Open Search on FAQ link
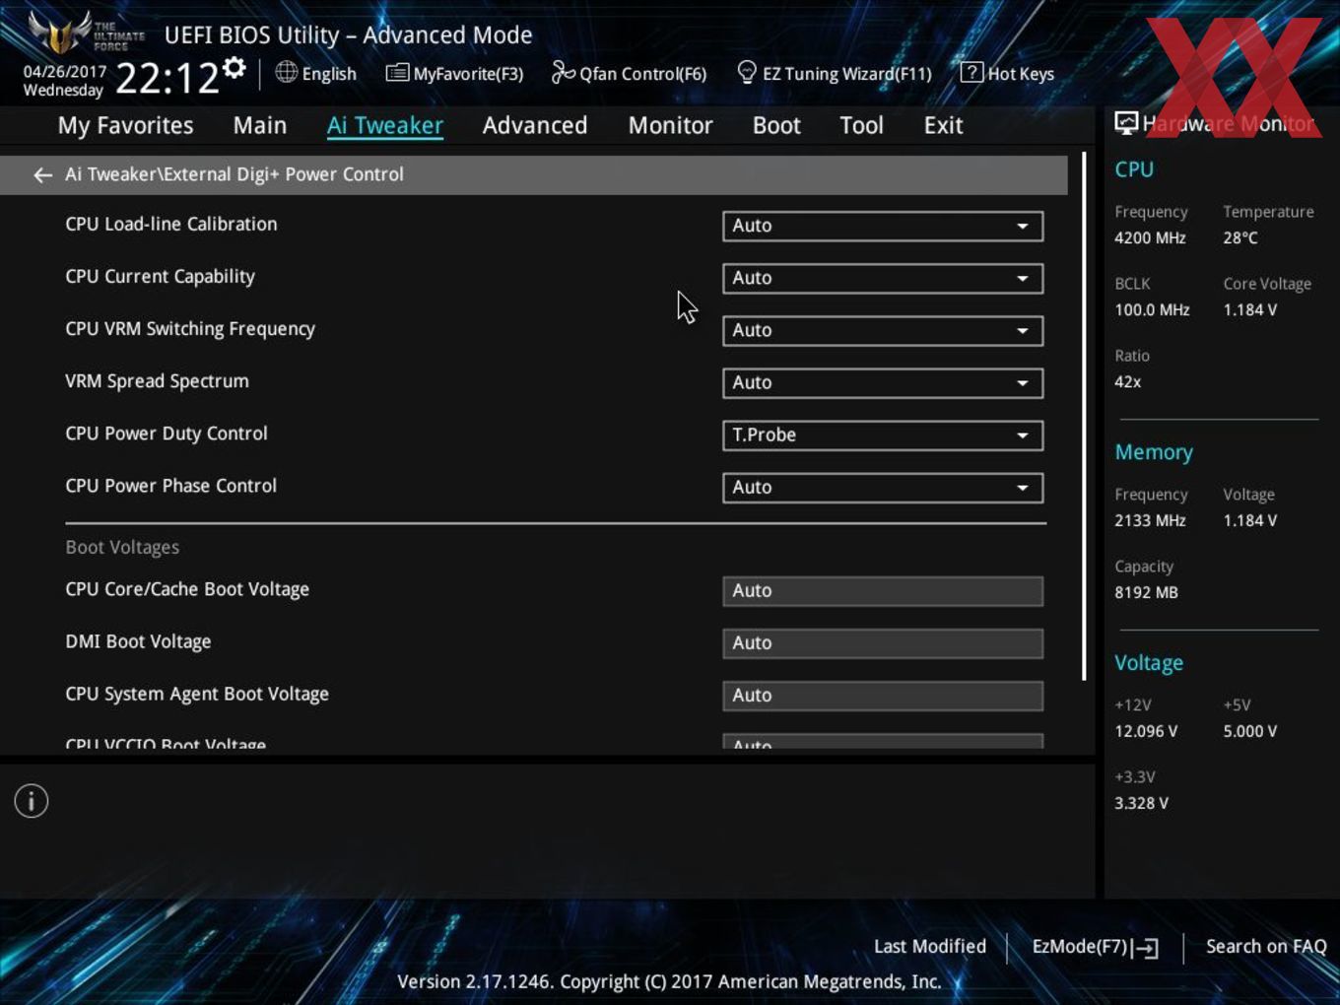The height and width of the screenshot is (1005, 1340). tap(1266, 946)
